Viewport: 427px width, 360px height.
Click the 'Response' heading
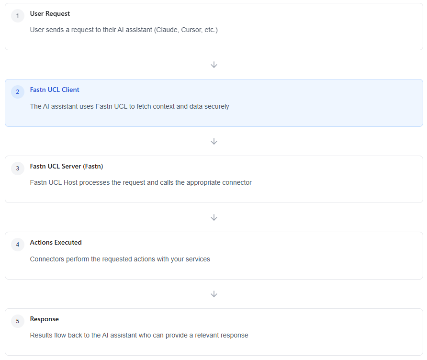point(45,319)
